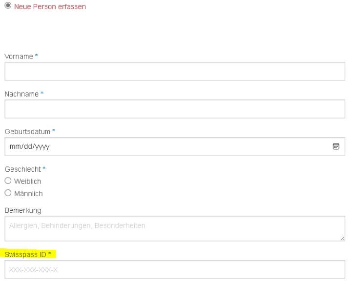351x282 pixels.
Task: Click the Bemerkung textarea resize handle
Action: 342,239
